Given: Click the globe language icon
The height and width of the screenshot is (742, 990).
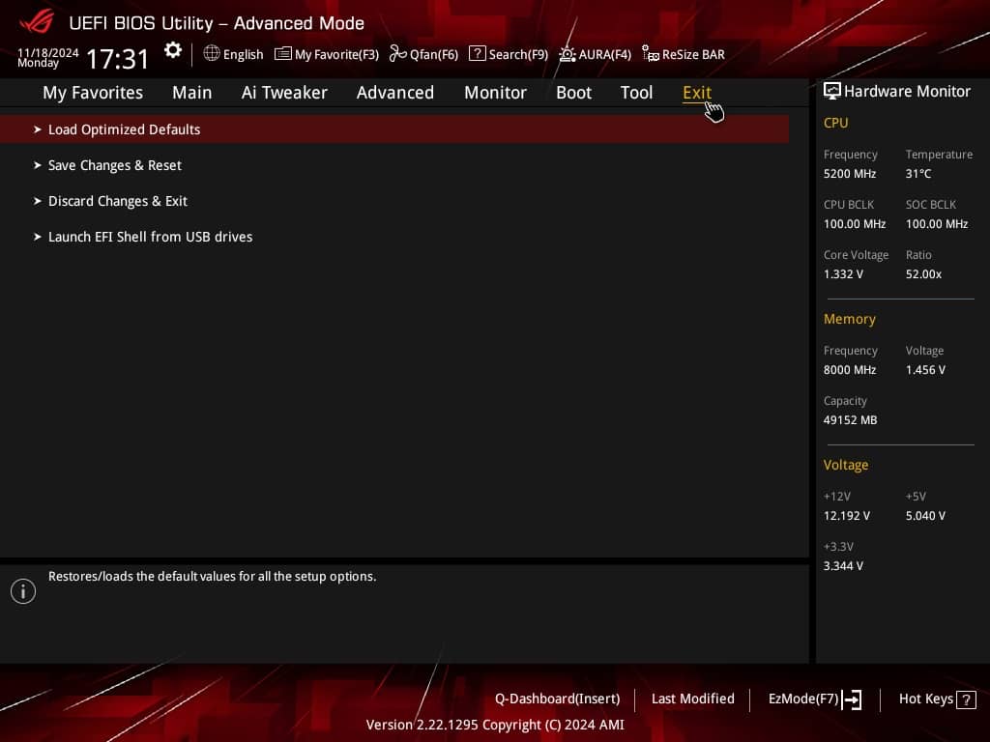Looking at the screenshot, I should (x=212, y=54).
